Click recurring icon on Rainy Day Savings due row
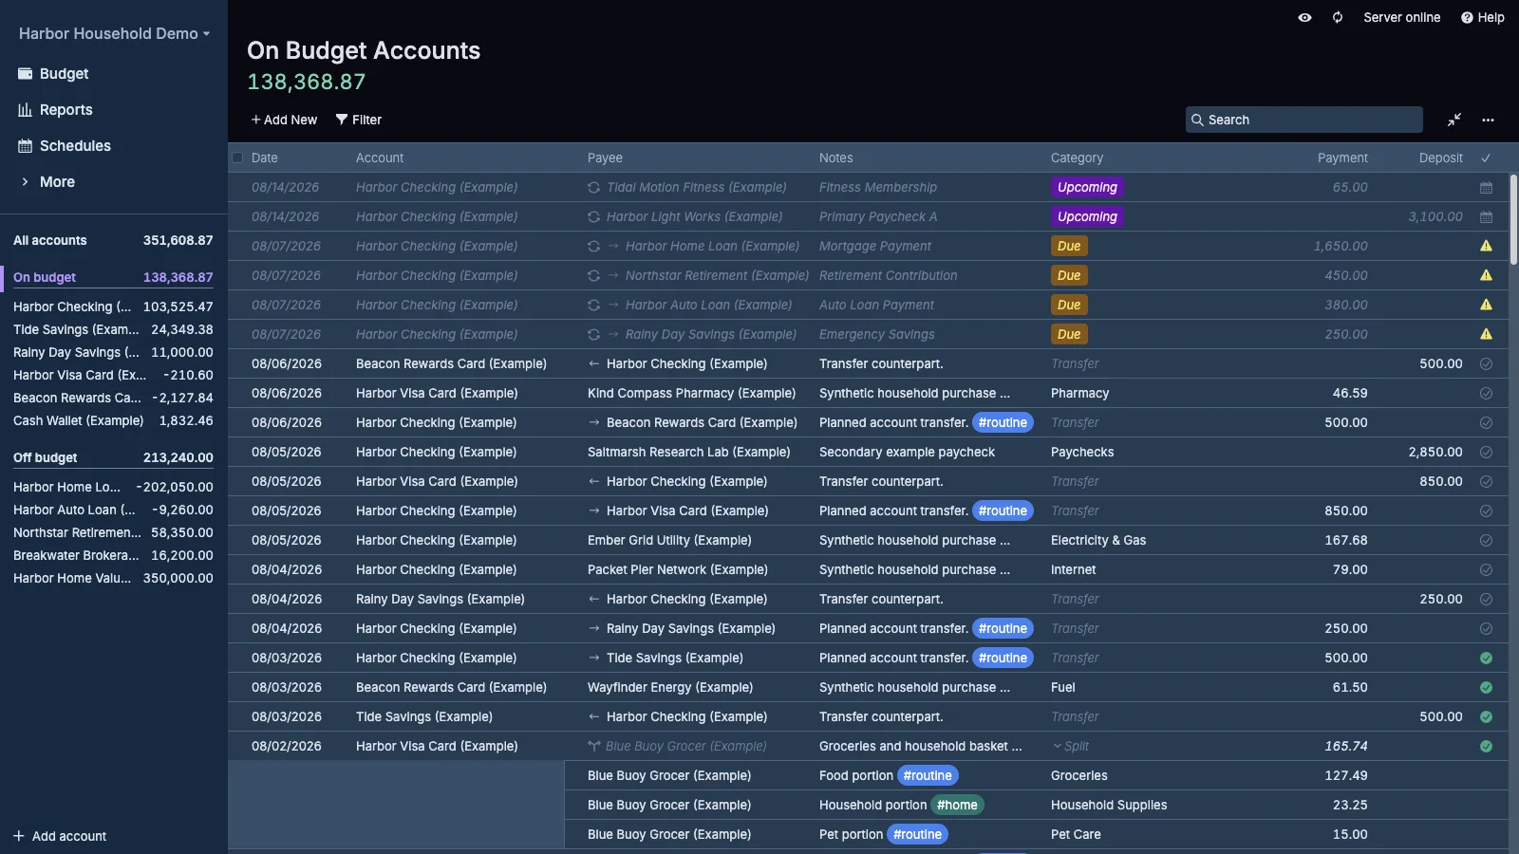The width and height of the screenshot is (1519, 854). 593,335
